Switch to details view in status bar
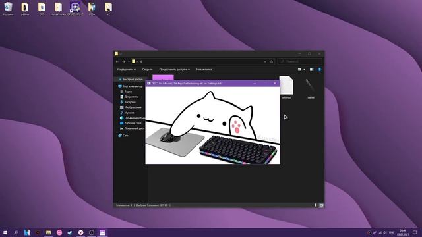 [x=315, y=205]
